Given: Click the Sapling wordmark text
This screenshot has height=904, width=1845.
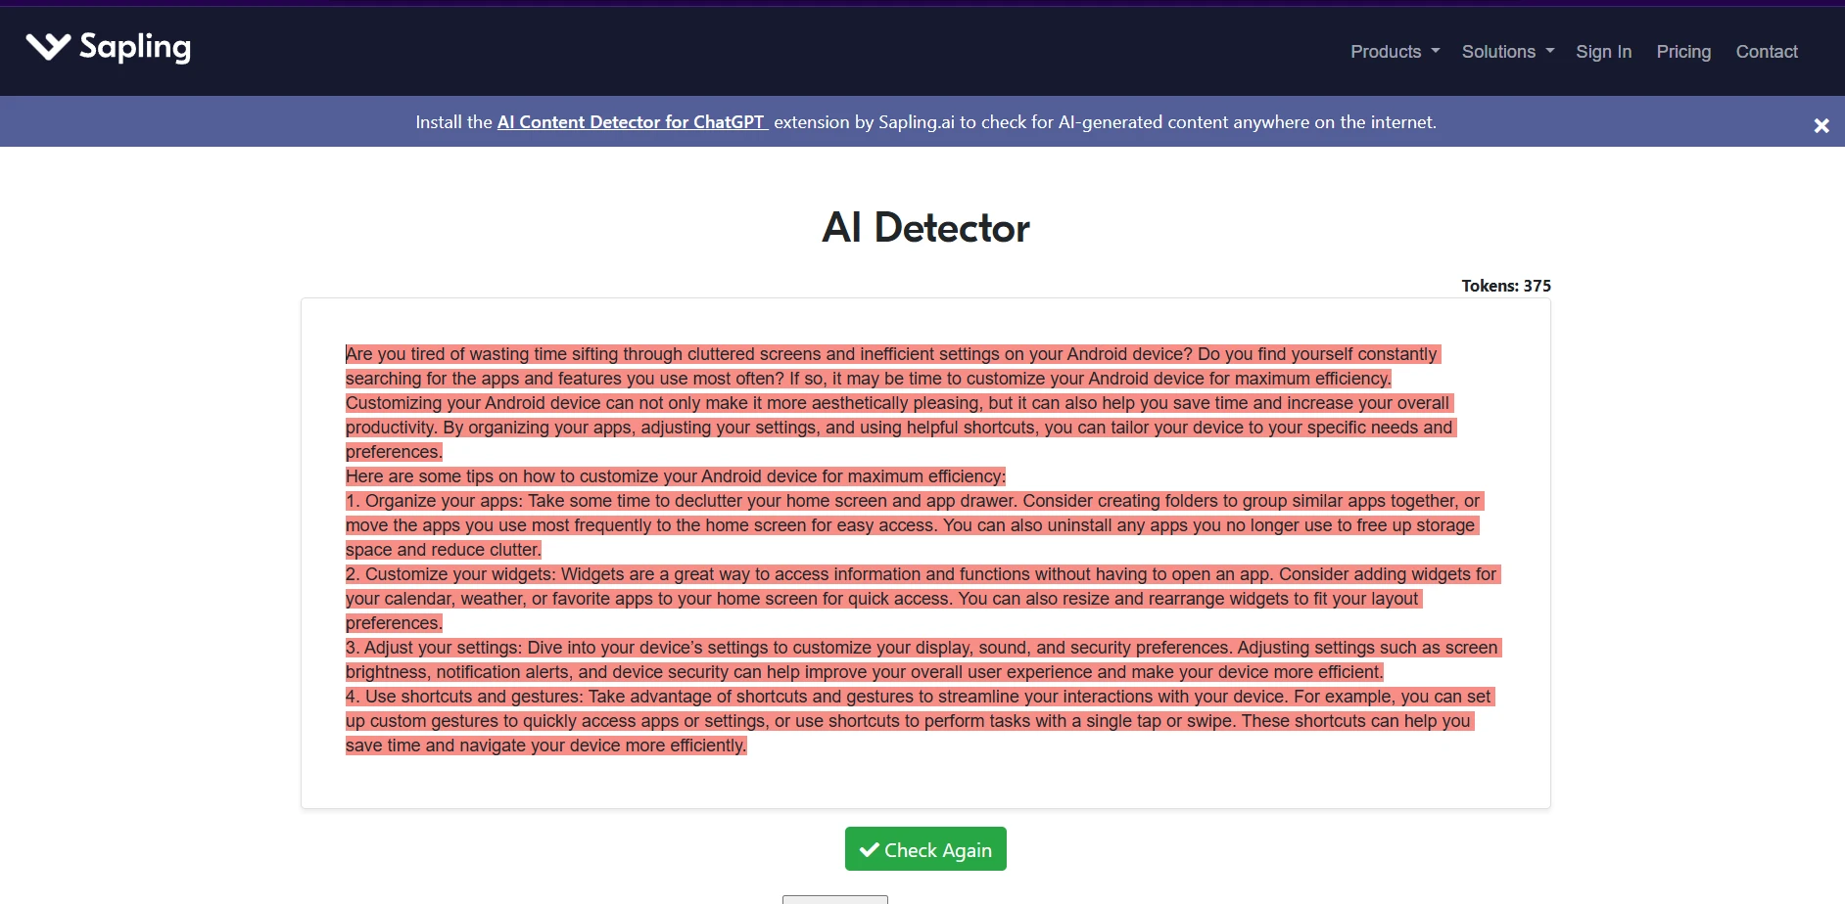Looking at the screenshot, I should [x=134, y=47].
